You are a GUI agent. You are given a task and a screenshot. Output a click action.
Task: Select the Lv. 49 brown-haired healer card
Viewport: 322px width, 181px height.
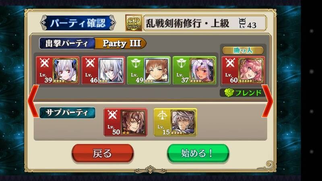[149, 70]
